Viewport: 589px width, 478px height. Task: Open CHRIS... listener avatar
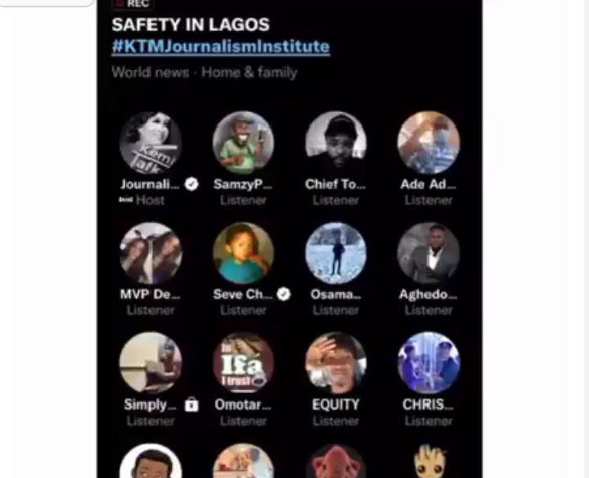coord(429,363)
